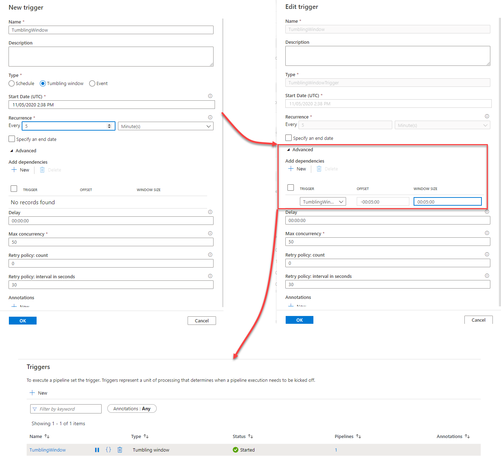Click the info icon for Start Date in New trigger

(x=210, y=96)
